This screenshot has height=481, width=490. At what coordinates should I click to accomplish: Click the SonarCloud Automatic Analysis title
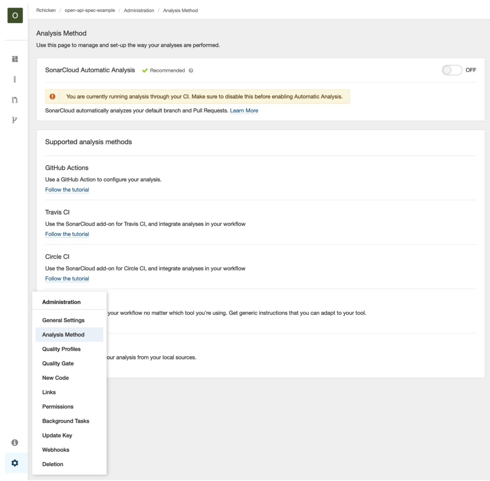(x=90, y=70)
